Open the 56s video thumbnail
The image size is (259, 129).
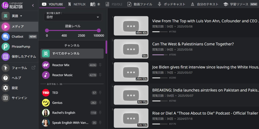tap(131, 49)
